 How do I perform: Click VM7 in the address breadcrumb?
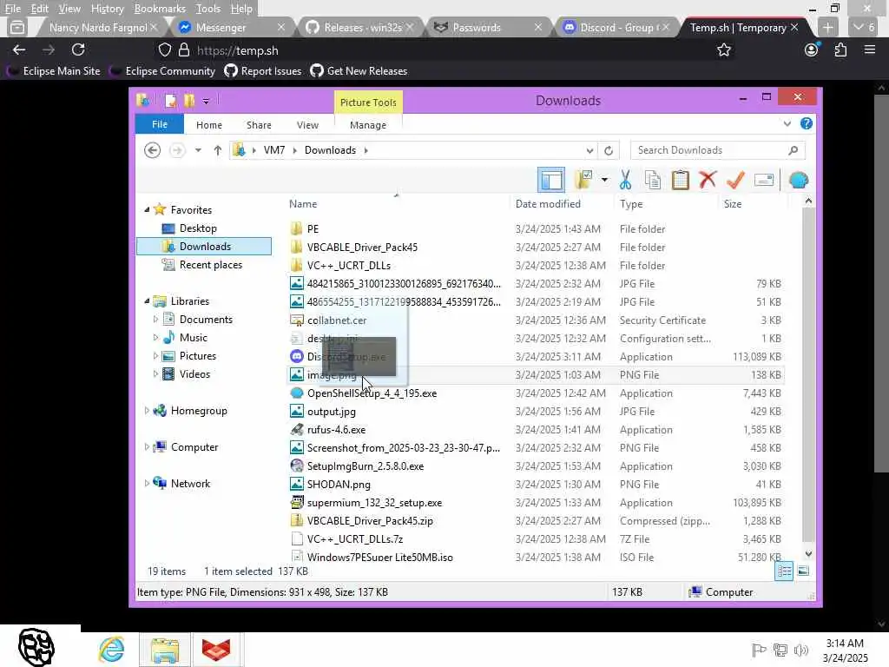(273, 150)
